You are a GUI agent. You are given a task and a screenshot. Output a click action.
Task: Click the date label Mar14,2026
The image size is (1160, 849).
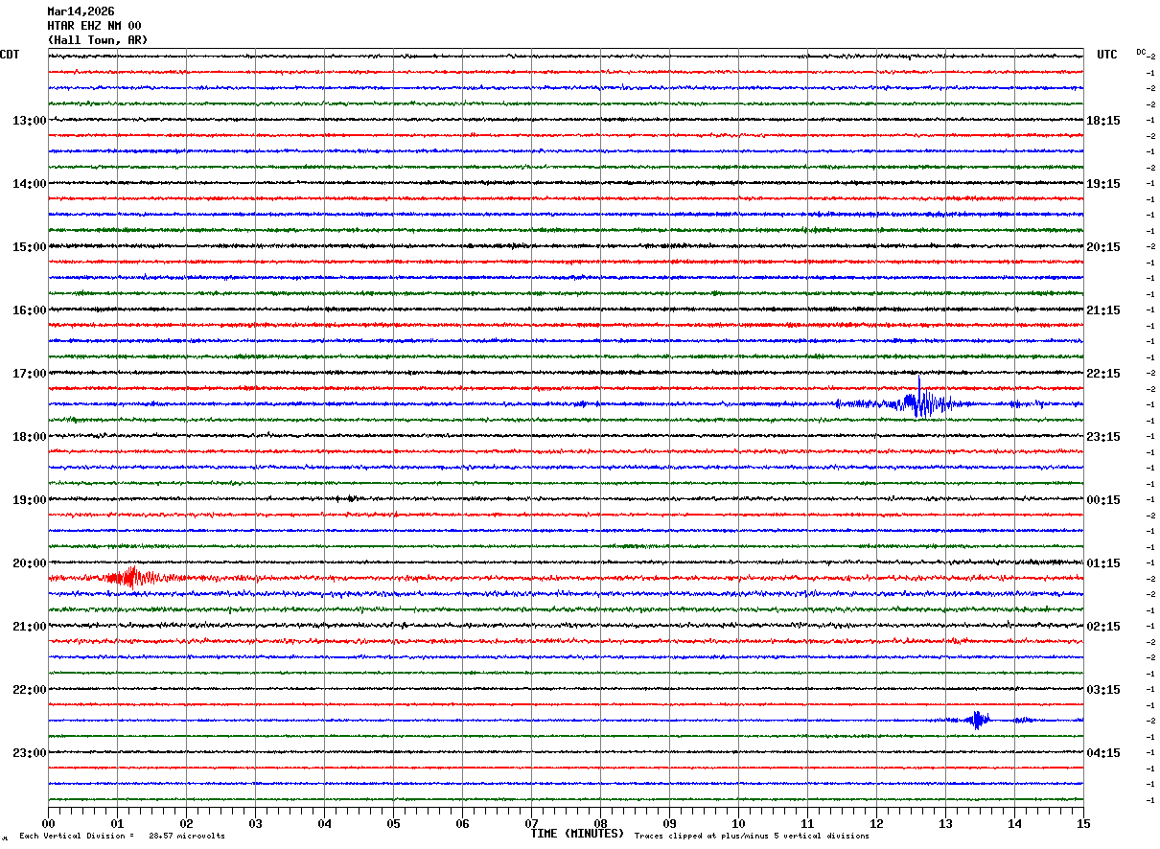point(81,11)
